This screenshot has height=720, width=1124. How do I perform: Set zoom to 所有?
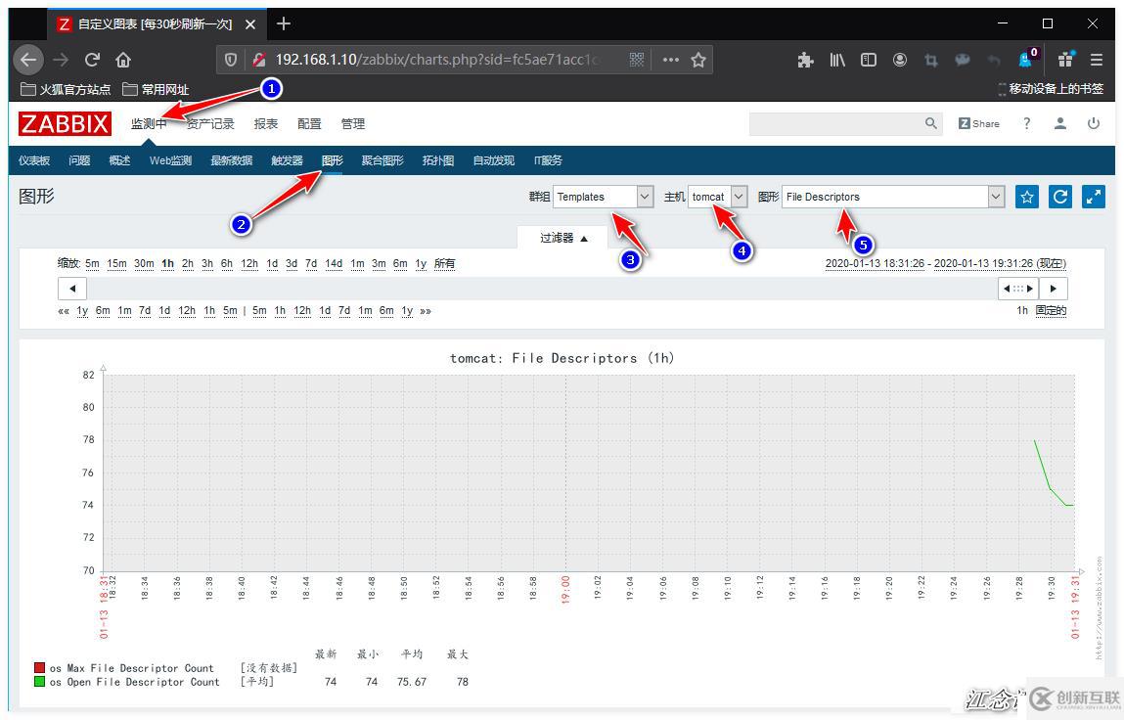pyautogui.click(x=444, y=263)
